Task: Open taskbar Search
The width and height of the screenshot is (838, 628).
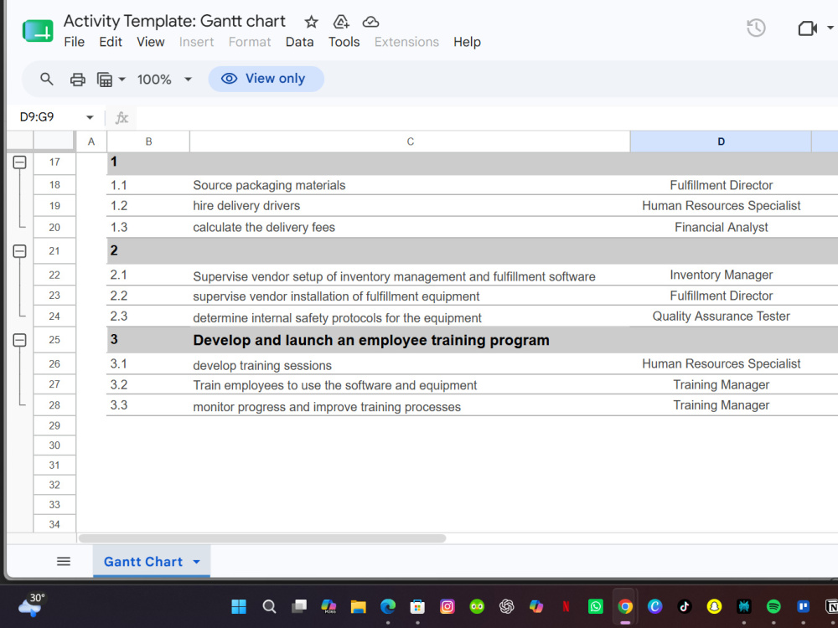Action: coord(269,606)
